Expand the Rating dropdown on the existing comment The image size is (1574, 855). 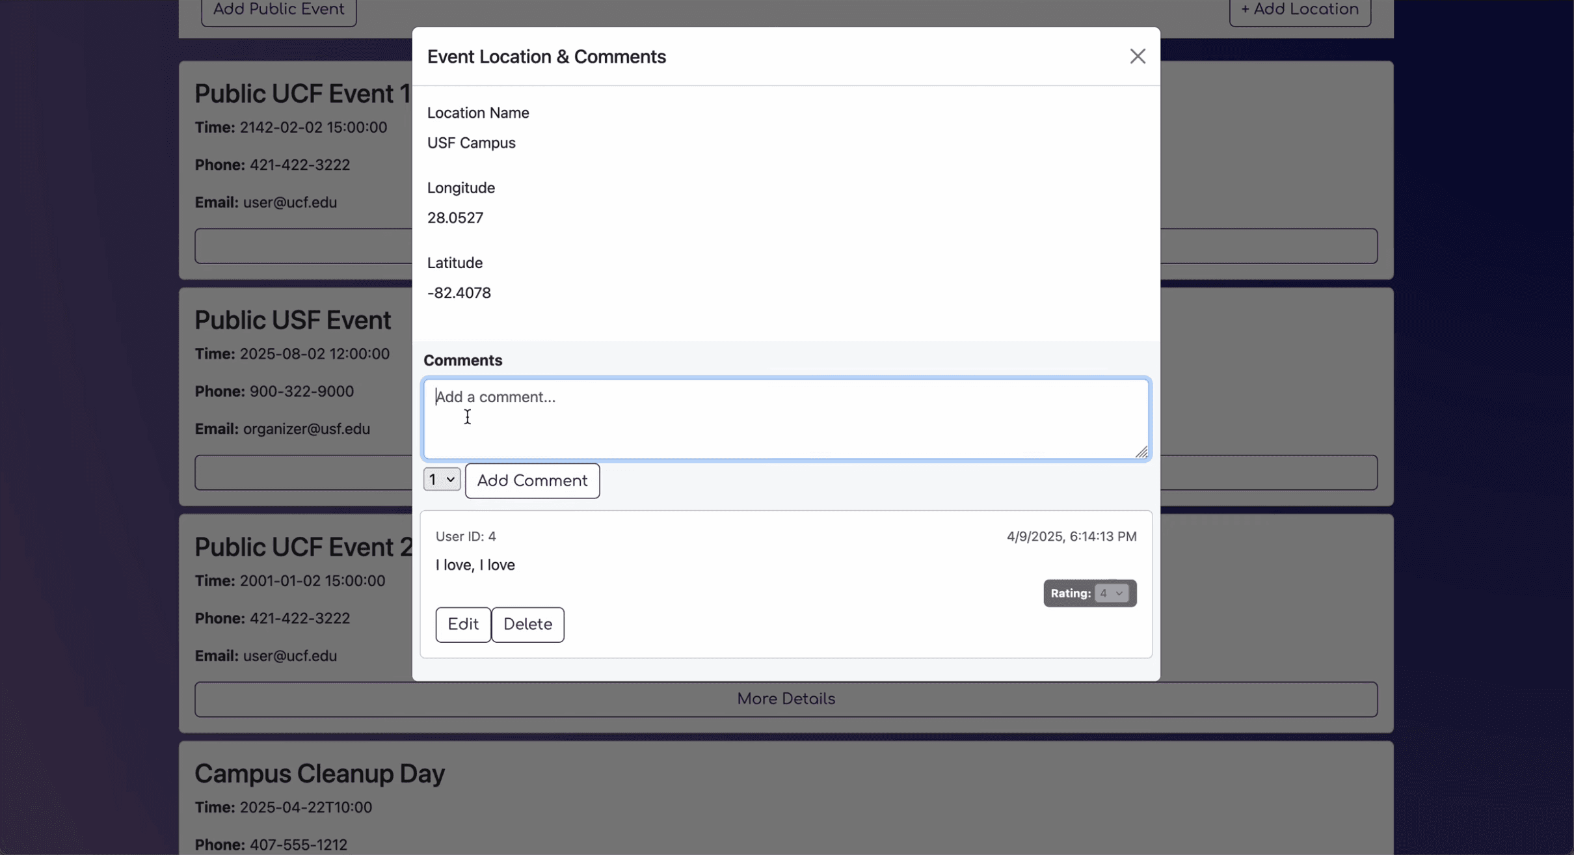1110,593
